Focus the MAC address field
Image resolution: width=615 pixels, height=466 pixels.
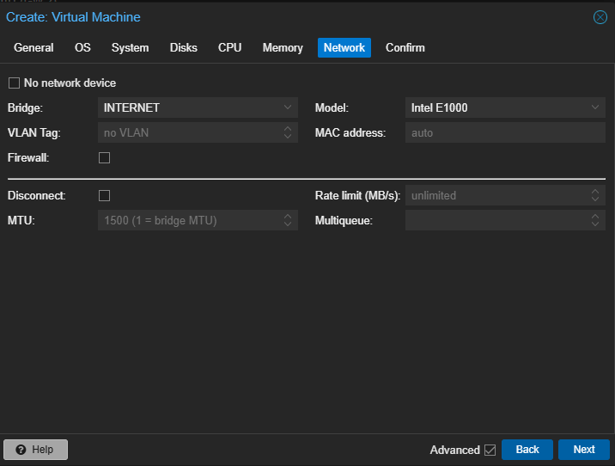tap(505, 132)
